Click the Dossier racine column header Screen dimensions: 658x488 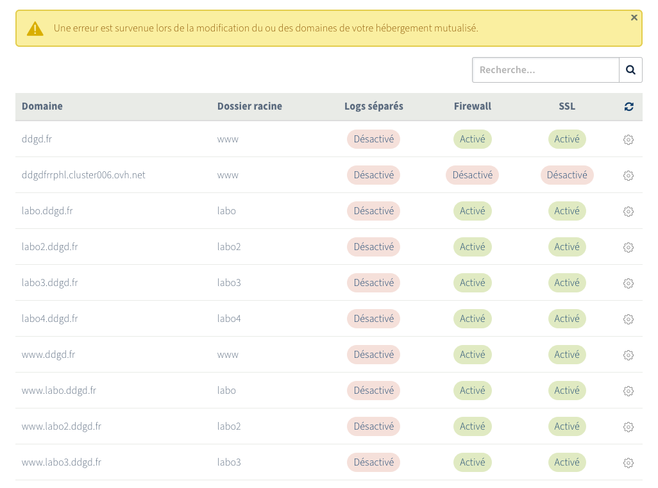(249, 106)
